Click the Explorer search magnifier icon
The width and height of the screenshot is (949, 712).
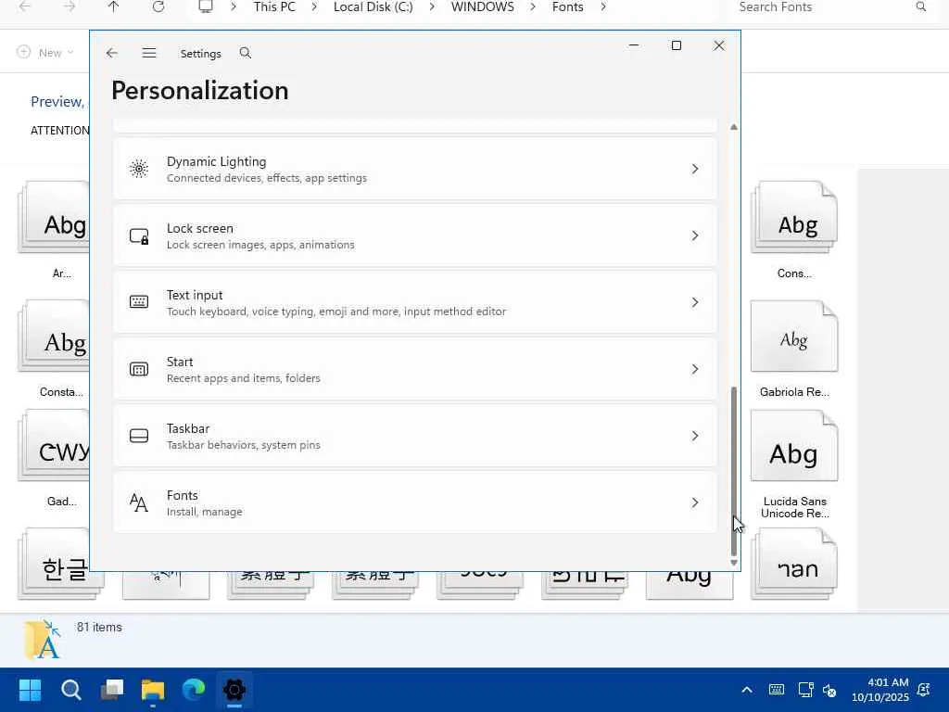pos(920,6)
